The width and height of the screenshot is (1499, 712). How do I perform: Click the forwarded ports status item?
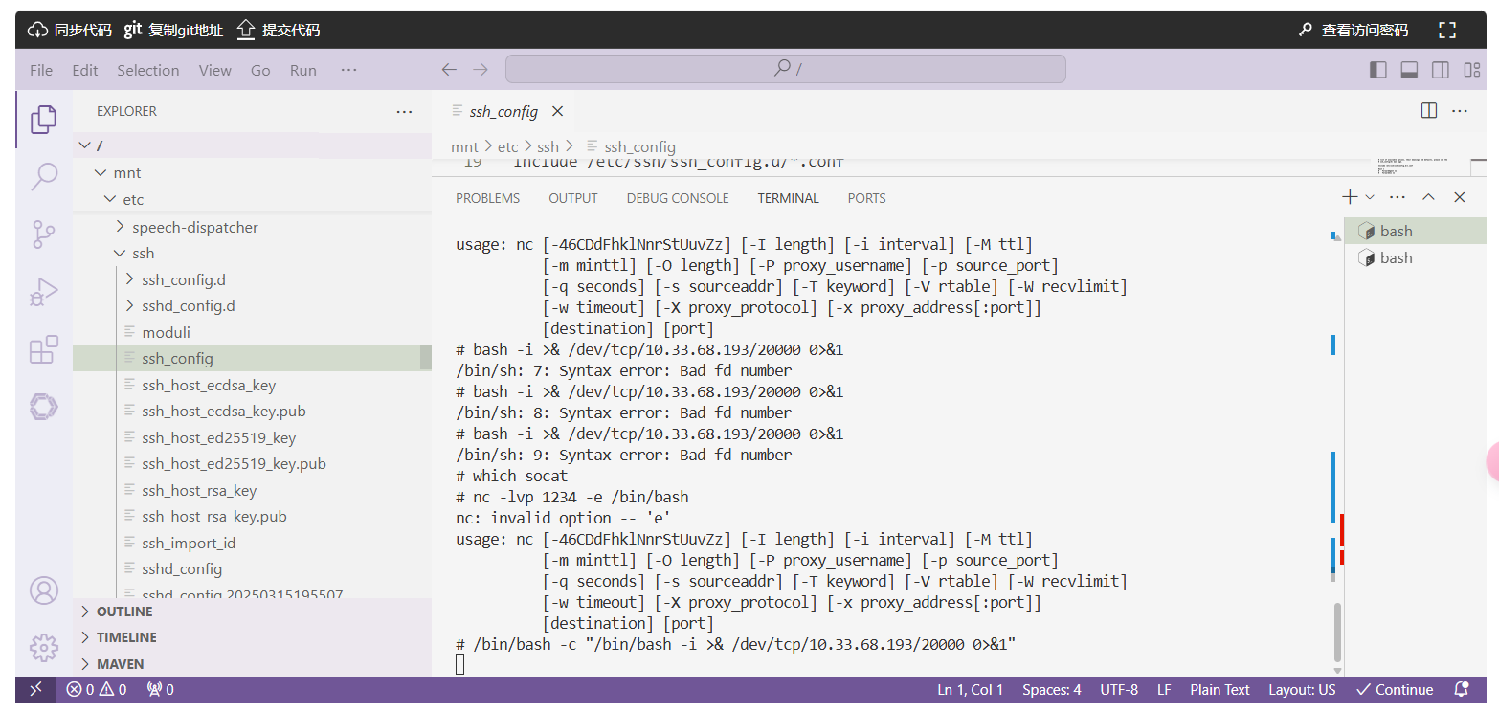point(160,689)
